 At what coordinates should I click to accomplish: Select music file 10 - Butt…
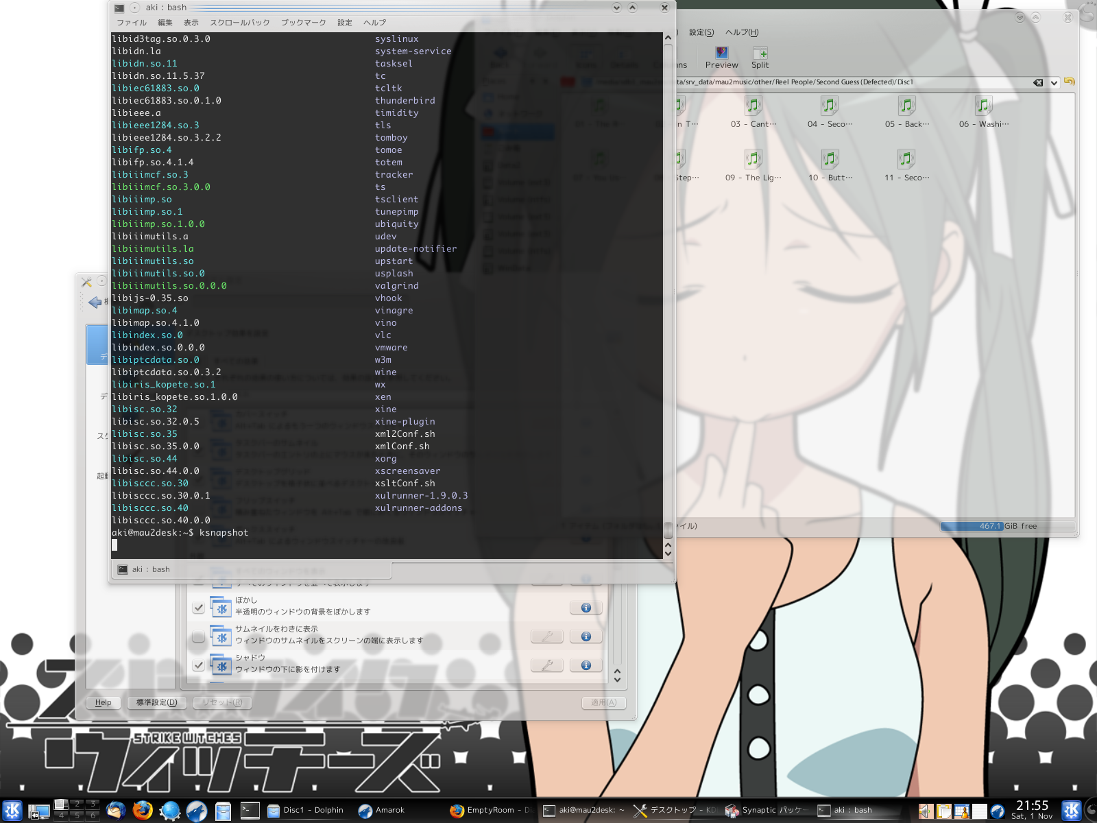click(x=830, y=166)
